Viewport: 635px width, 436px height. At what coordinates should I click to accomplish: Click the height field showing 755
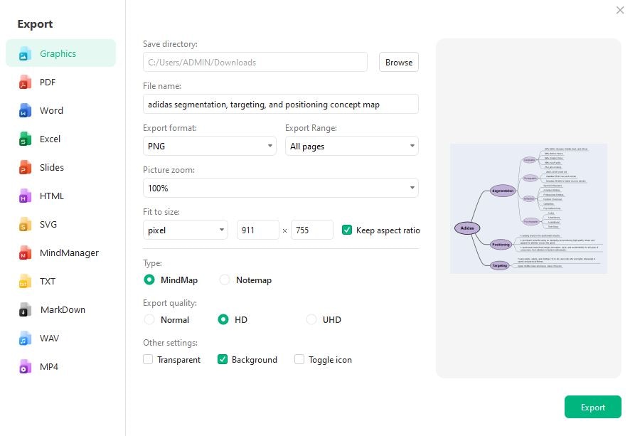coord(312,230)
